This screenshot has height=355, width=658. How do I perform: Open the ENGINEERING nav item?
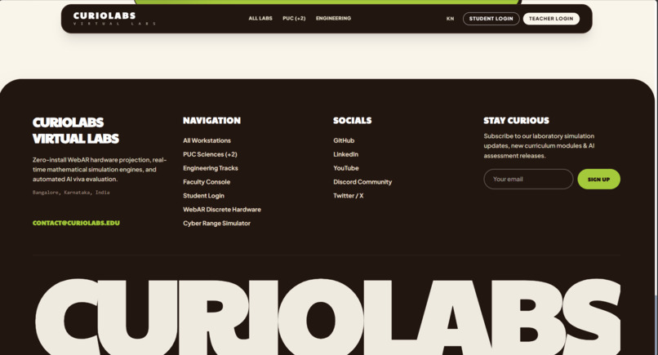pyautogui.click(x=333, y=19)
